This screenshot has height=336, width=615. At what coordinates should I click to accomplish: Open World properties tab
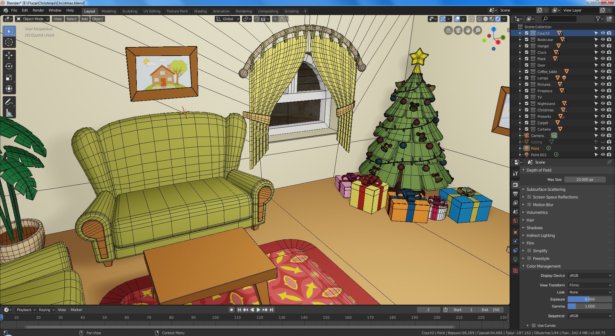point(515,221)
